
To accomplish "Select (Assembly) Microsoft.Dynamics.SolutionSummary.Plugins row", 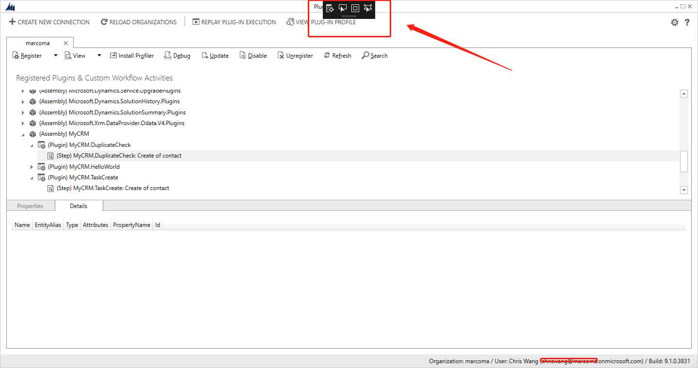I will pos(112,112).
